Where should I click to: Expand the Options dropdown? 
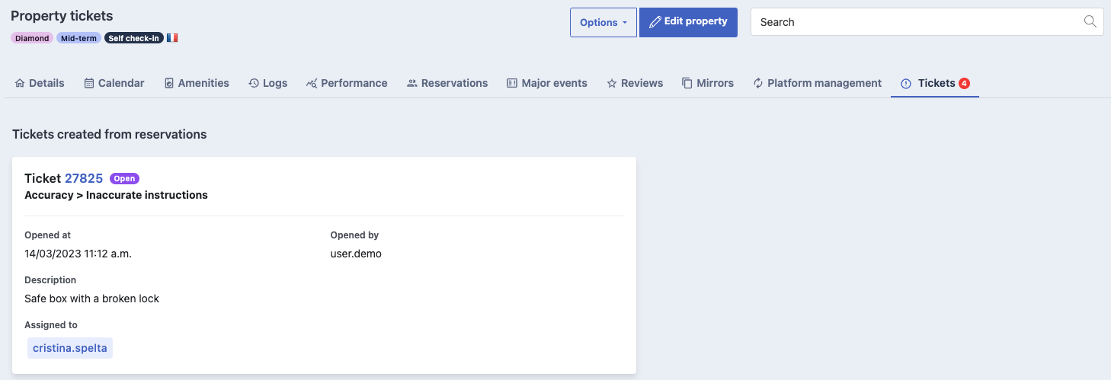604,22
